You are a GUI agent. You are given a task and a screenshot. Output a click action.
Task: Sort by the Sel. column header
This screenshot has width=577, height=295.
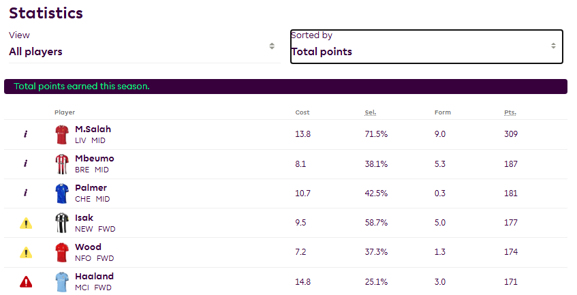pyautogui.click(x=371, y=112)
